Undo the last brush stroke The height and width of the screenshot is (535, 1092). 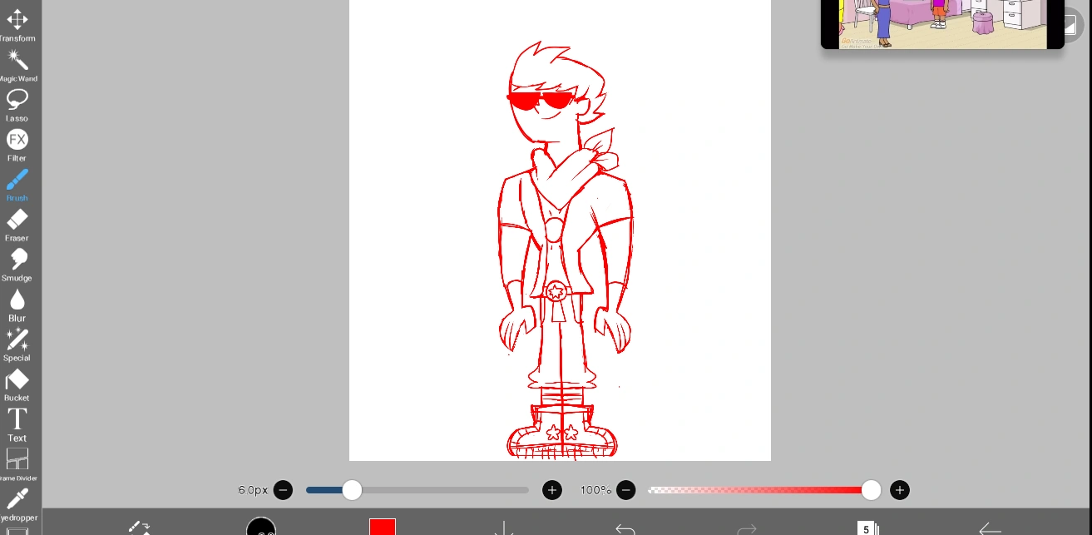point(625,529)
